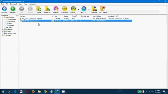The height and width of the screenshot is (94, 168).
Task: Select the Unfinished category
Action: point(9,30)
